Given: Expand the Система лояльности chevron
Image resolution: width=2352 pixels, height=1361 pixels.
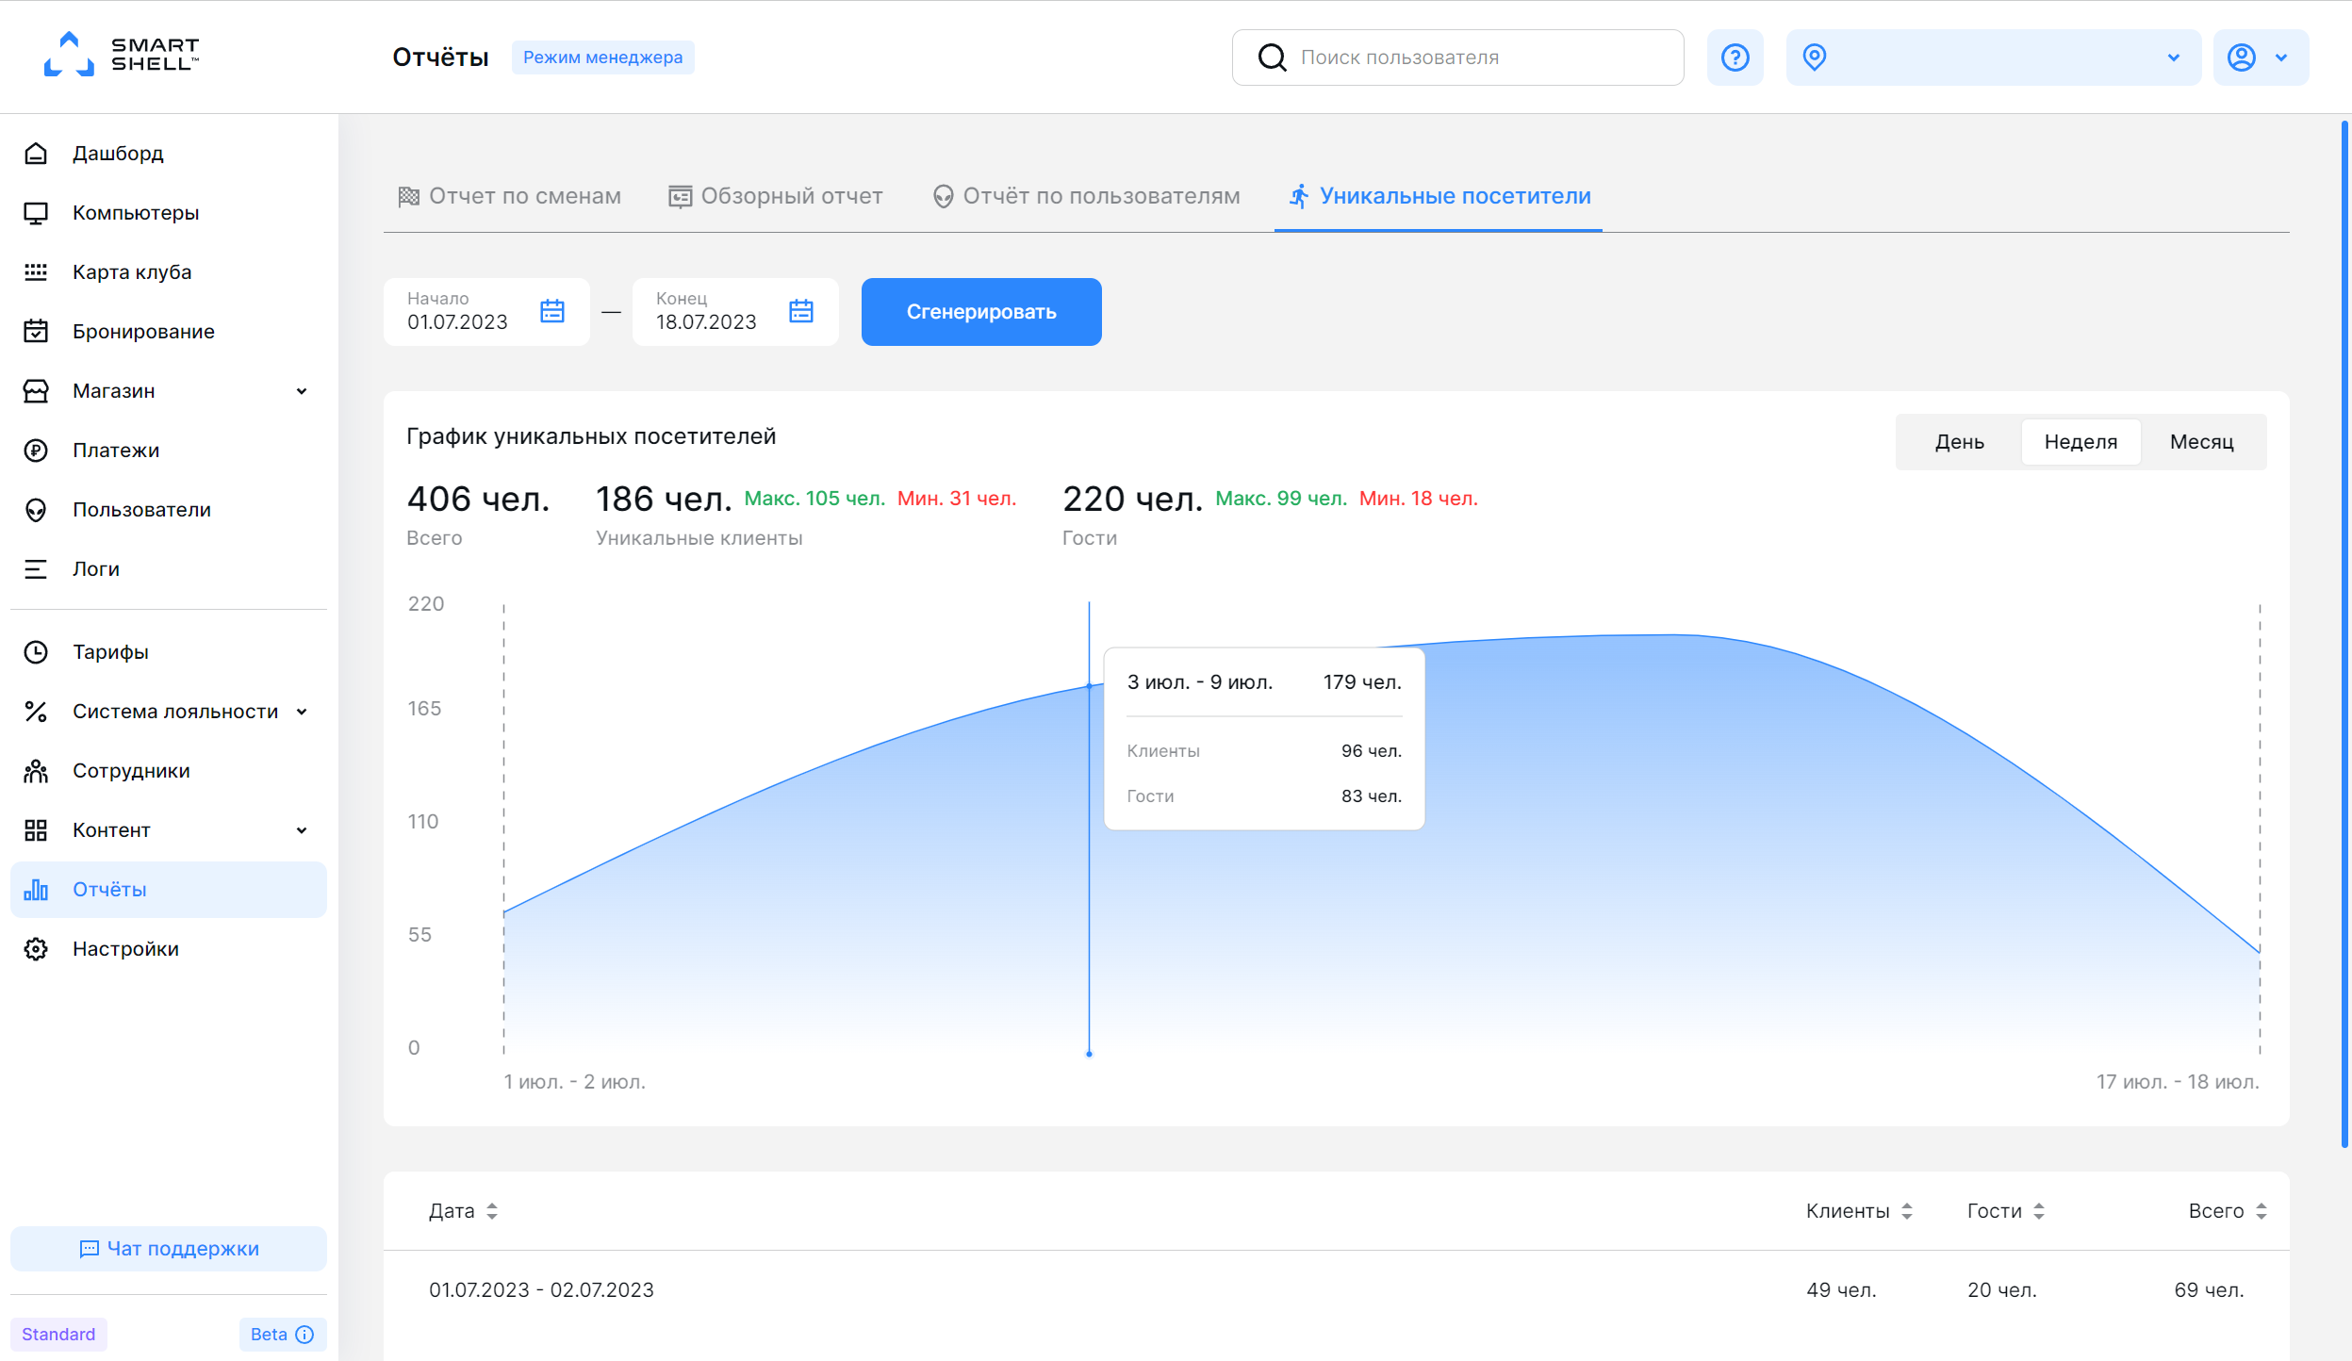Looking at the screenshot, I should [302, 712].
